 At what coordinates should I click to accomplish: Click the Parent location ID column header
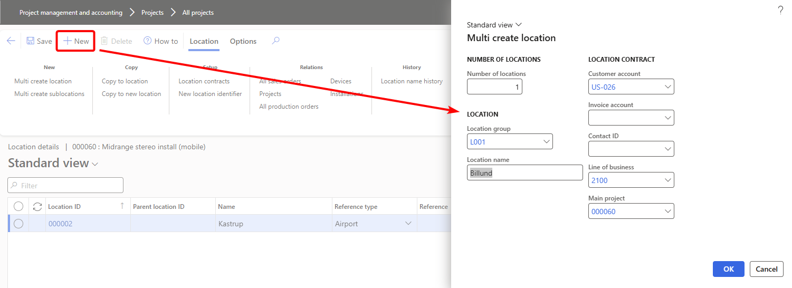pos(159,207)
